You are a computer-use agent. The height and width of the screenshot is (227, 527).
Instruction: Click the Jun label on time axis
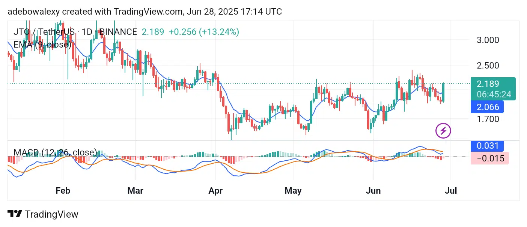pos(373,191)
